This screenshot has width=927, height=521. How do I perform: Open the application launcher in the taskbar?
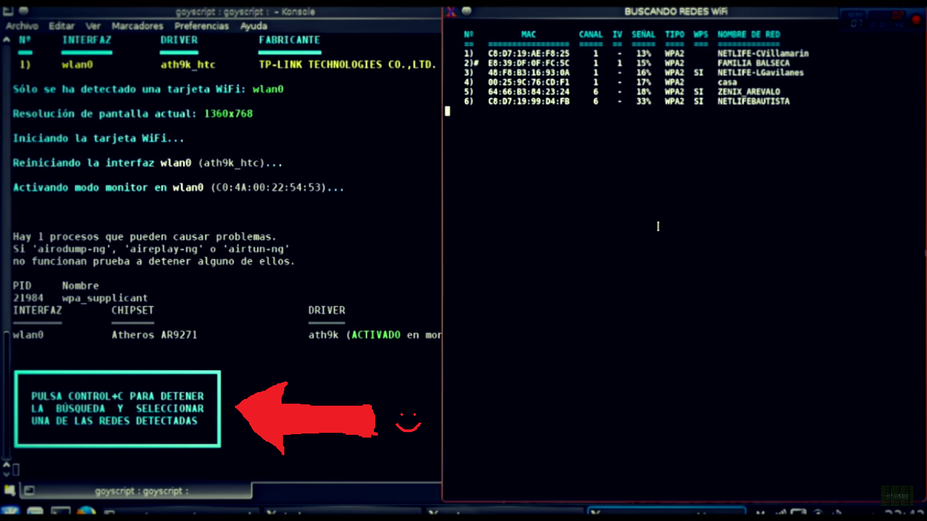pos(10,514)
